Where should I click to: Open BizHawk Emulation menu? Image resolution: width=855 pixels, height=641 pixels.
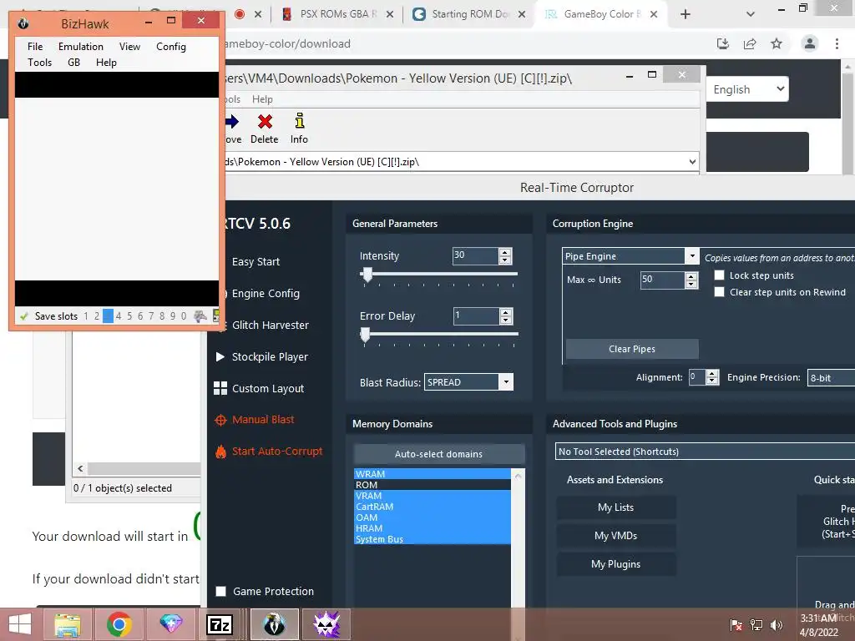(x=81, y=47)
